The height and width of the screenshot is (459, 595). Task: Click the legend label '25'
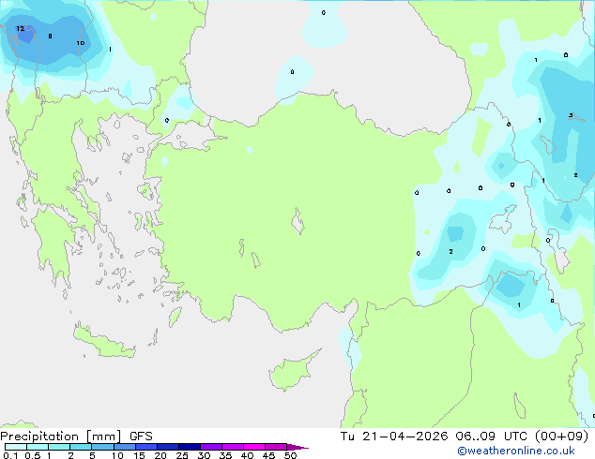(182, 455)
